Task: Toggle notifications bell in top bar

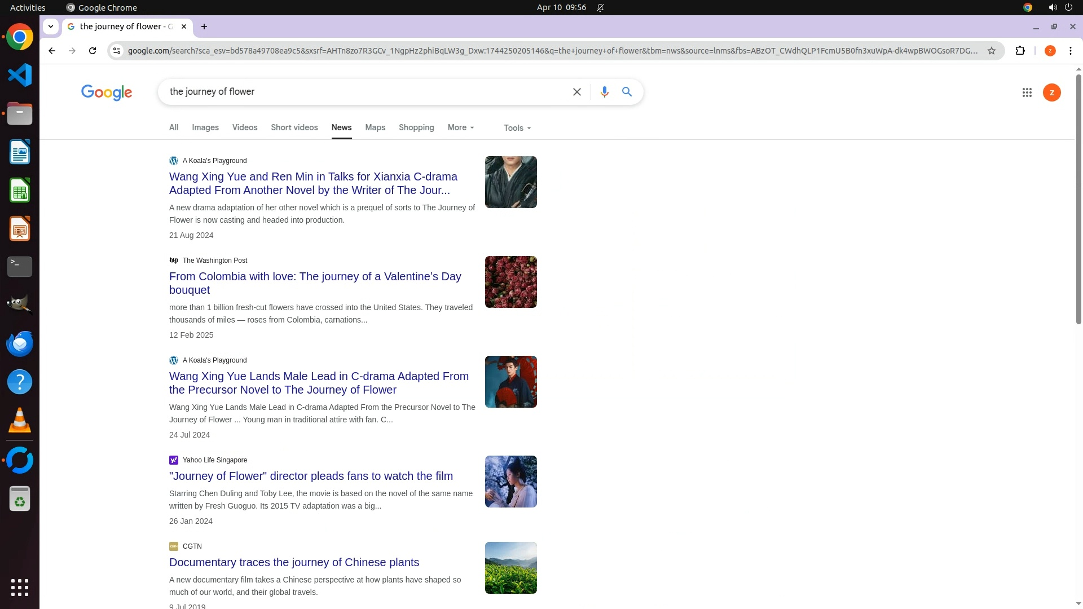Action: (600, 7)
